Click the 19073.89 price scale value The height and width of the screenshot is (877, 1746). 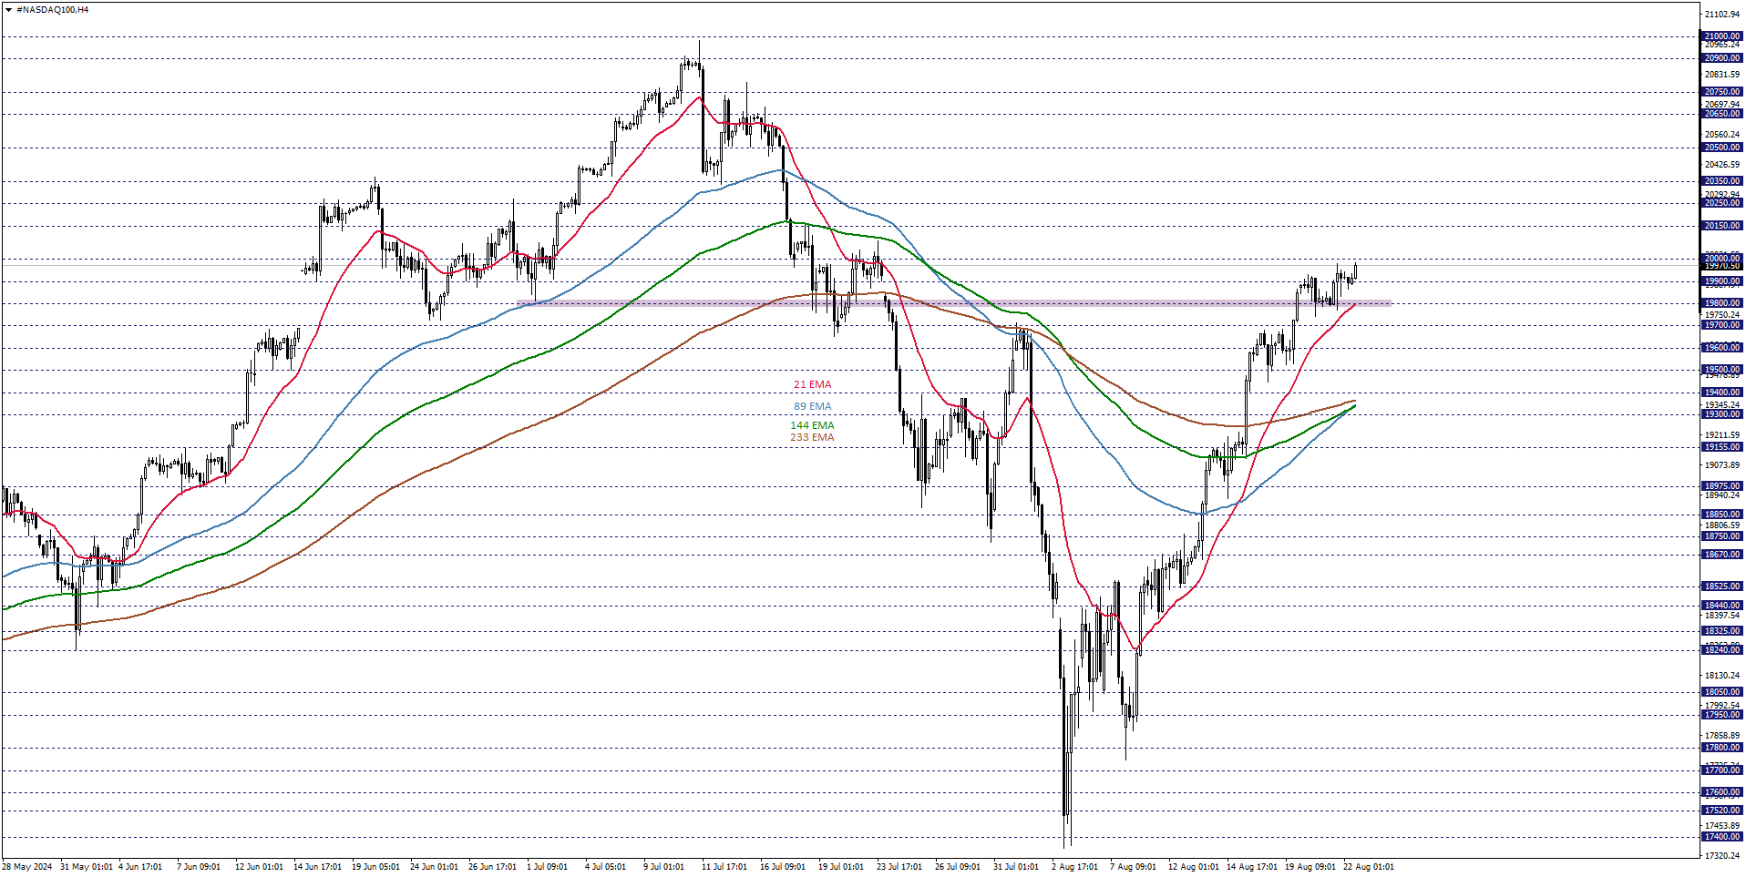point(1722,465)
